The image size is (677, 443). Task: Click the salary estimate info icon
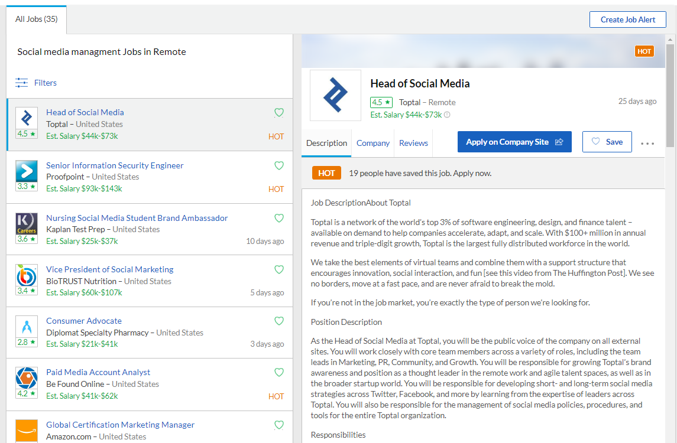(447, 115)
